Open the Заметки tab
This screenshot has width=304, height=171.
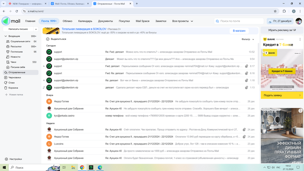pyautogui.click(x=161, y=21)
